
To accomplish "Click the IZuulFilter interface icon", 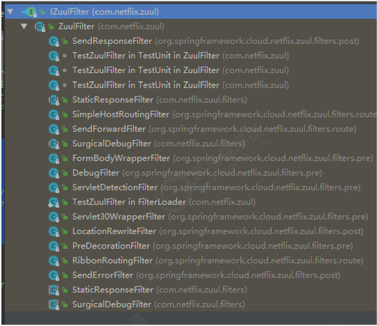I will pyautogui.click(x=31, y=12).
